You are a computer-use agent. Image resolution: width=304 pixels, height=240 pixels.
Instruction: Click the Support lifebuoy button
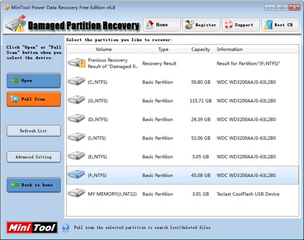[x=241, y=25]
